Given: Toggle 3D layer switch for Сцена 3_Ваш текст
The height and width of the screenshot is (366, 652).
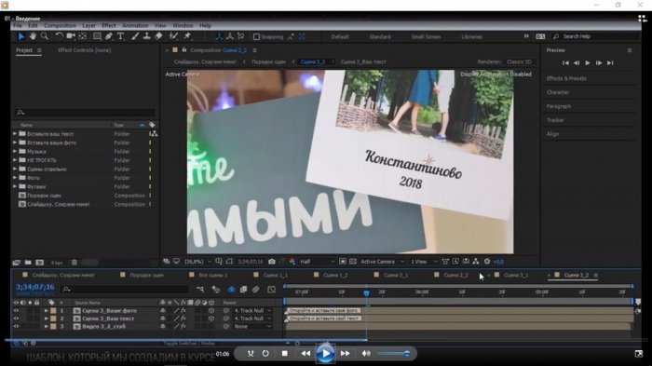Looking at the screenshot, I should coord(211,319).
